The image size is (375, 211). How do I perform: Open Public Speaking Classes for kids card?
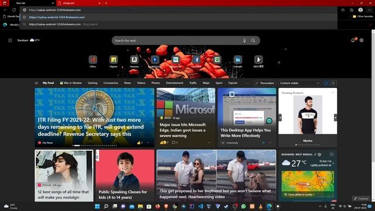coord(125,176)
